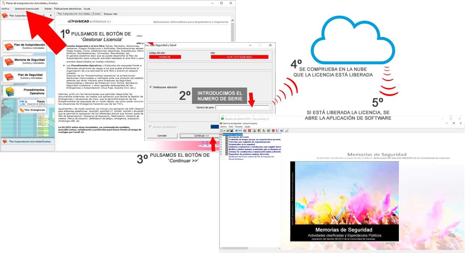The image size is (465, 253).
Task: Click the Cancelar button in license dialog
Action: coord(162,136)
